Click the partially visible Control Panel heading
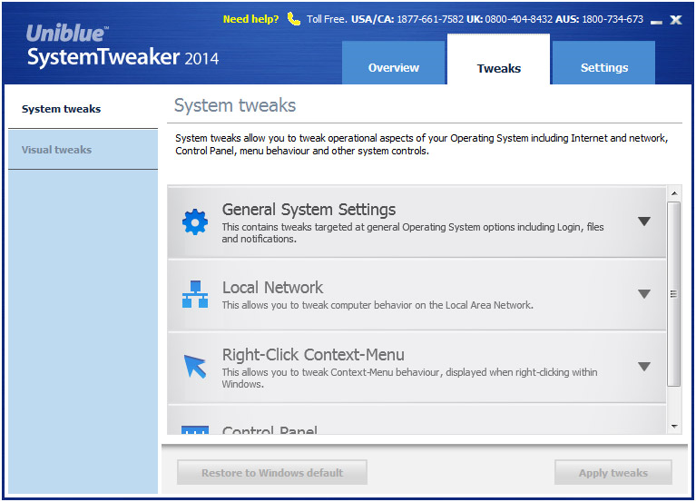The height and width of the screenshot is (502, 696). (x=270, y=429)
